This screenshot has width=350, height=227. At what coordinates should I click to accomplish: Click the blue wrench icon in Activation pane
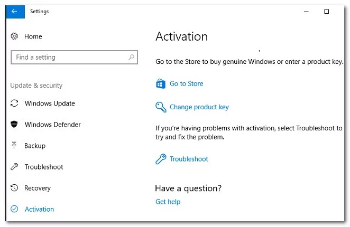pyautogui.click(x=161, y=159)
